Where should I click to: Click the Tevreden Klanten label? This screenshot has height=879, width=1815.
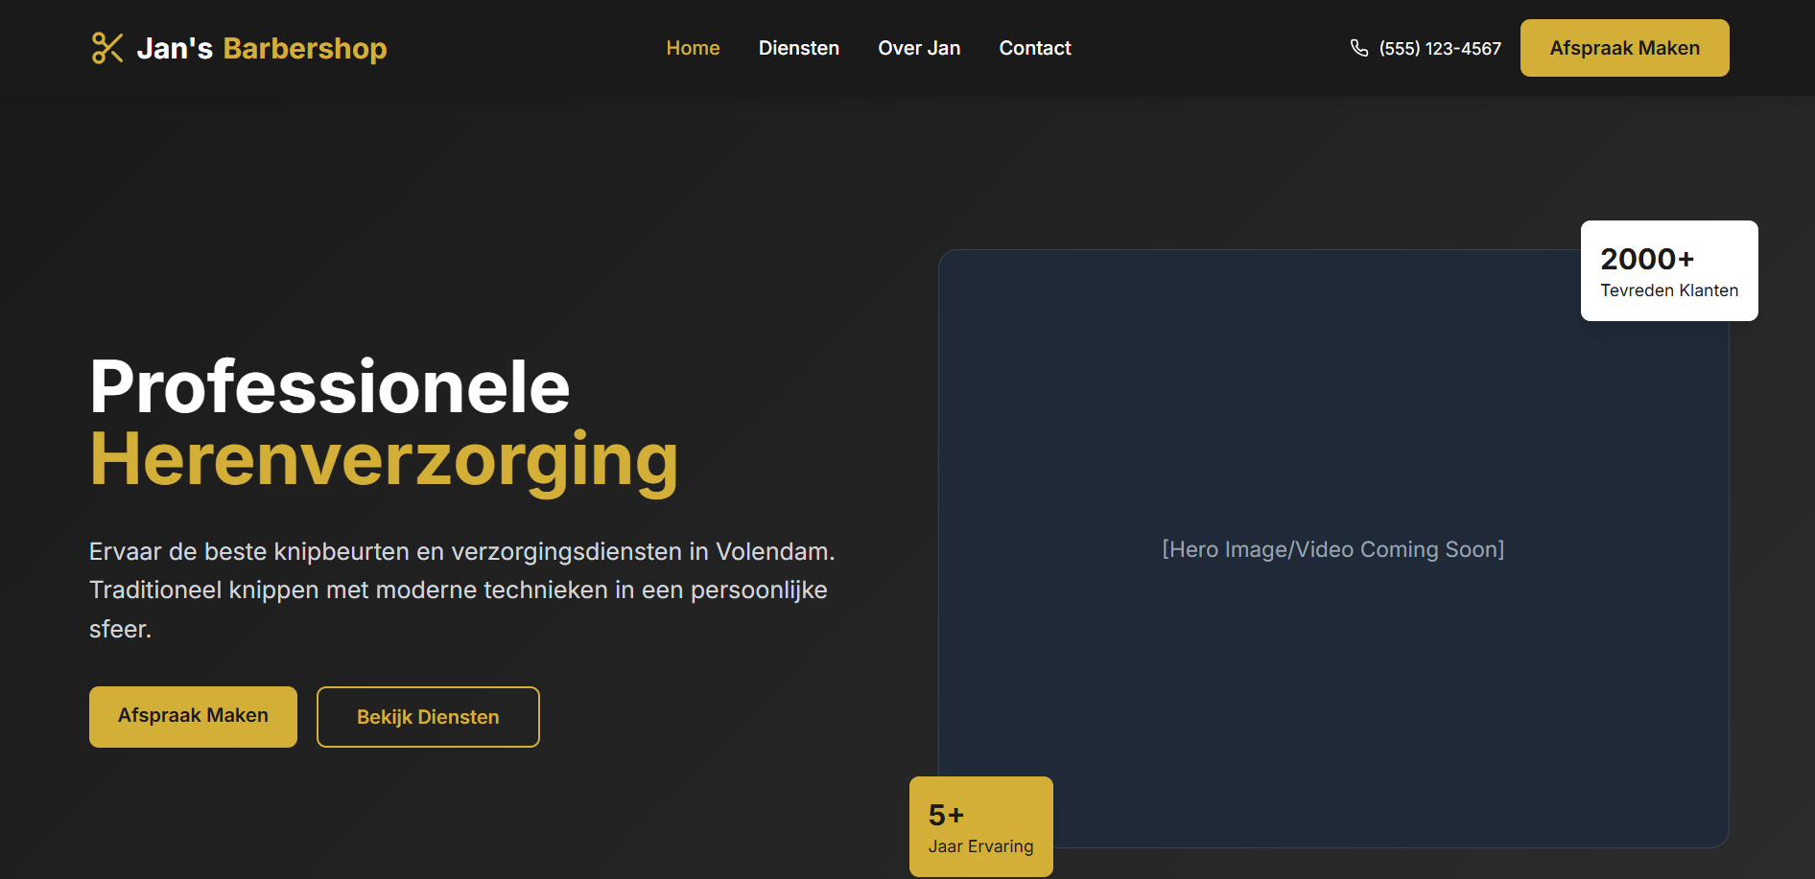point(1668,290)
